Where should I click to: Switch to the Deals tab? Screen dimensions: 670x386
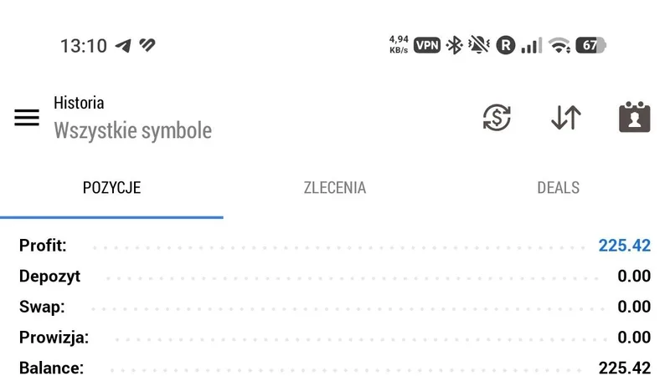[558, 187]
